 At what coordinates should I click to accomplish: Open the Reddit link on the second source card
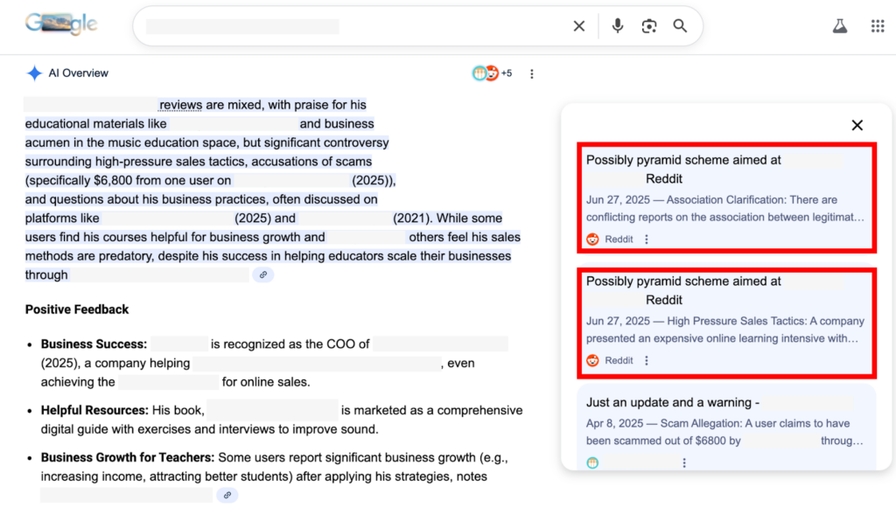tap(619, 360)
